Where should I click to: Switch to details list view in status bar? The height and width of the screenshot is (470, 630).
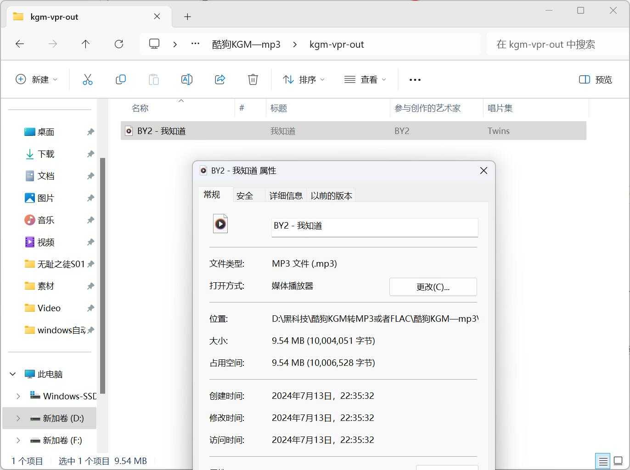[x=603, y=461]
